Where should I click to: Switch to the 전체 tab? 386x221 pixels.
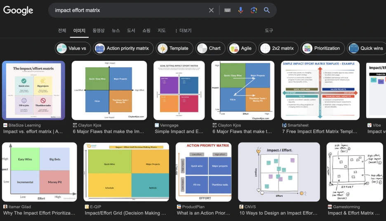tap(62, 30)
